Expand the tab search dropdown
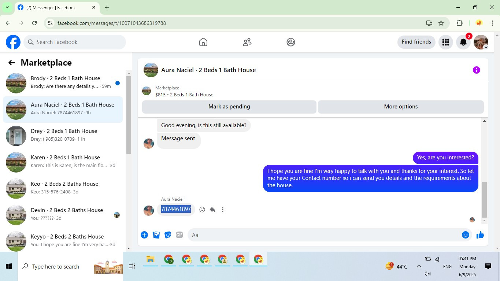The height and width of the screenshot is (281, 500). pyautogui.click(x=7, y=7)
